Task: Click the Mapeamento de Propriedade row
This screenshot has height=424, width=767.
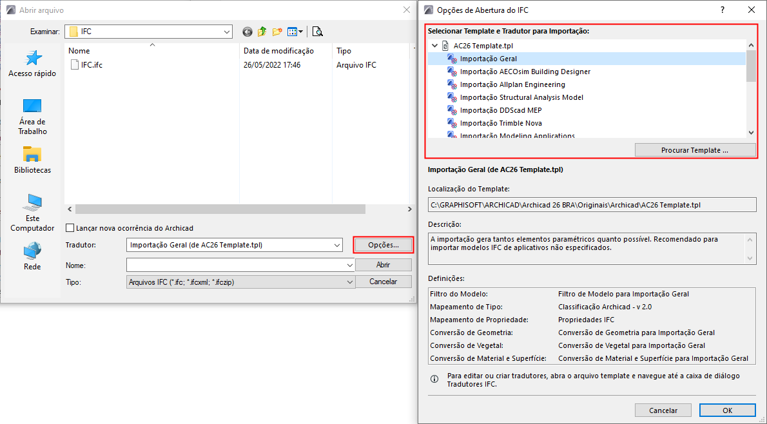Action: (x=592, y=320)
